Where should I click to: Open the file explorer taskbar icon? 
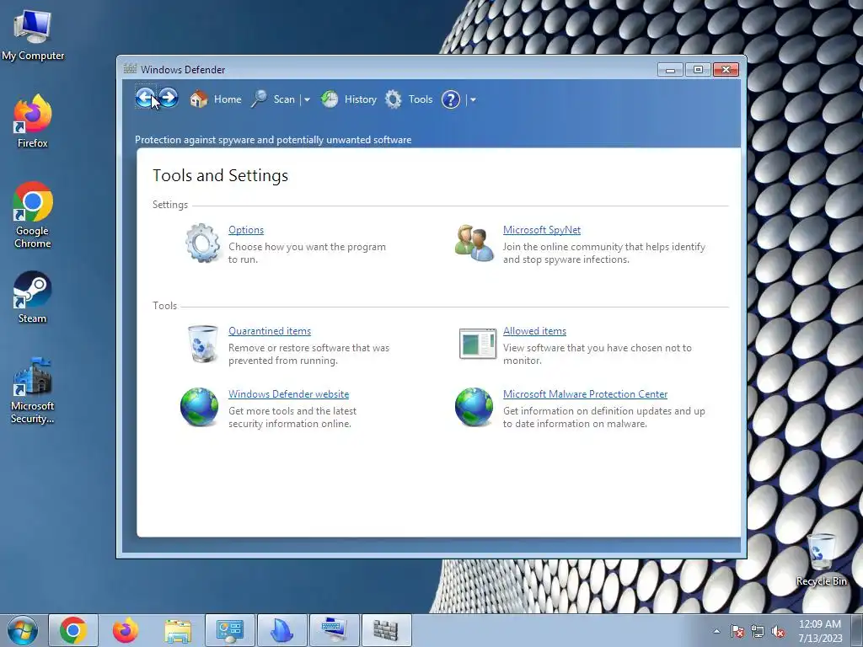tap(178, 630)
